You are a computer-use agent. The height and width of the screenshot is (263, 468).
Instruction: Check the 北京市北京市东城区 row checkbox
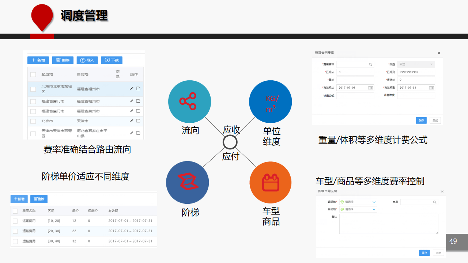pyautogui.click(x=33, y=89)
